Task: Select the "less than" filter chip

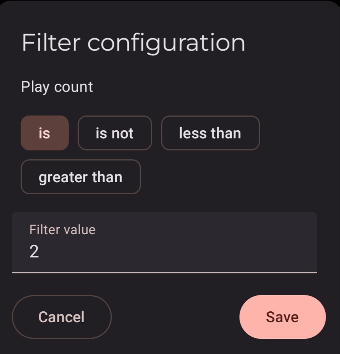Action: pos(210,133)
